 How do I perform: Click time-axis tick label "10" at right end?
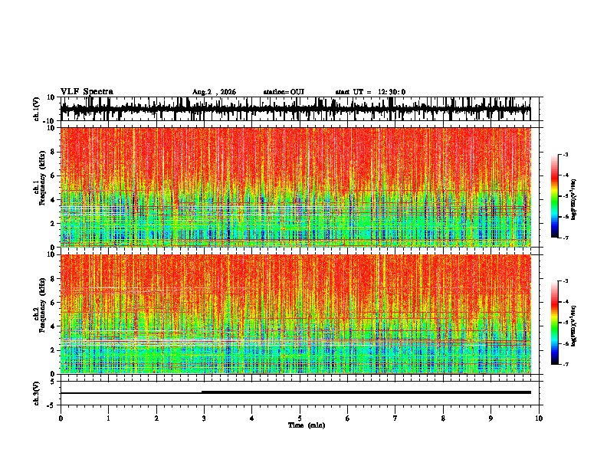[539, 418]
